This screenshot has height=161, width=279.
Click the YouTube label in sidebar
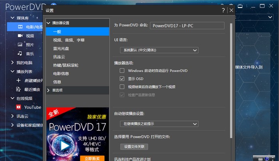[x=33, y=107]
